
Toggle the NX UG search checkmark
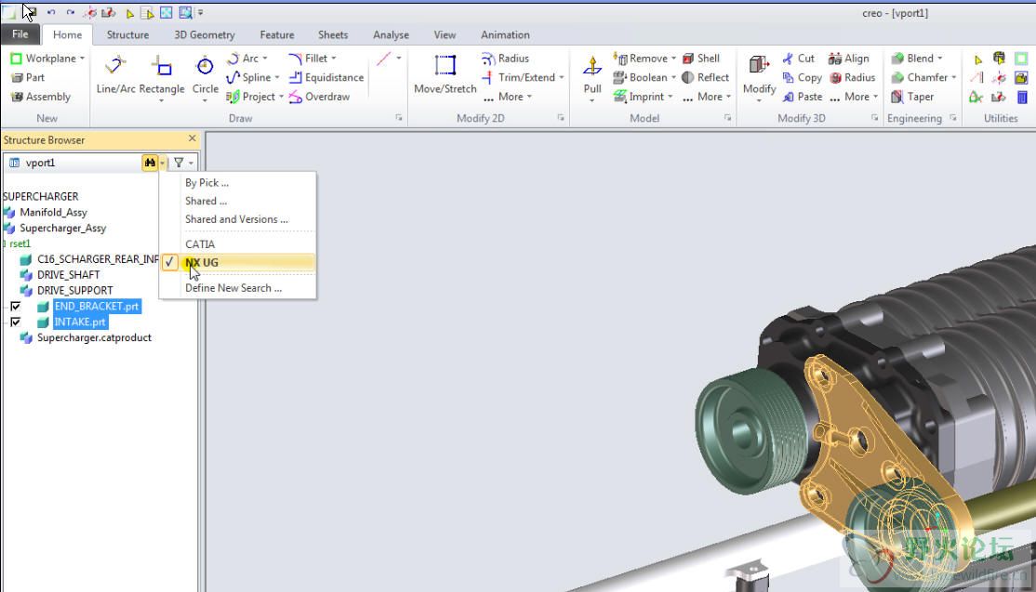tap(170, 262)
